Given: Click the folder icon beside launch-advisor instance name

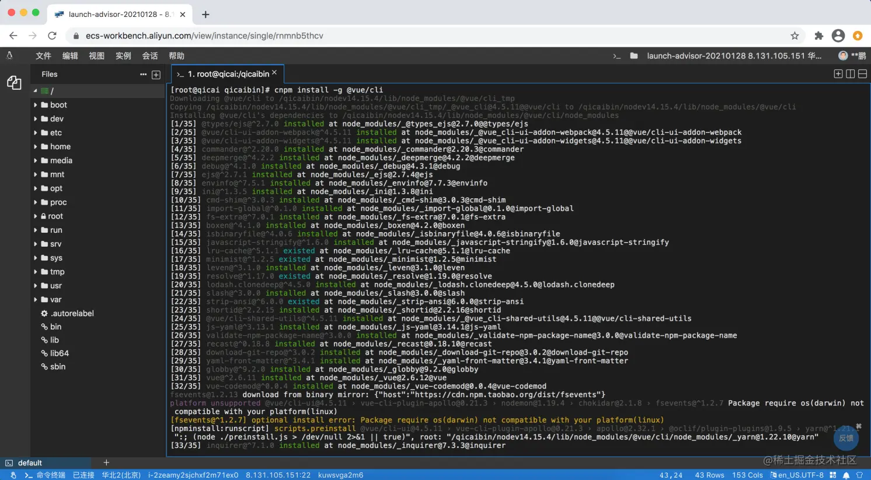Looking at the screenshot, I should click(634, 56).
